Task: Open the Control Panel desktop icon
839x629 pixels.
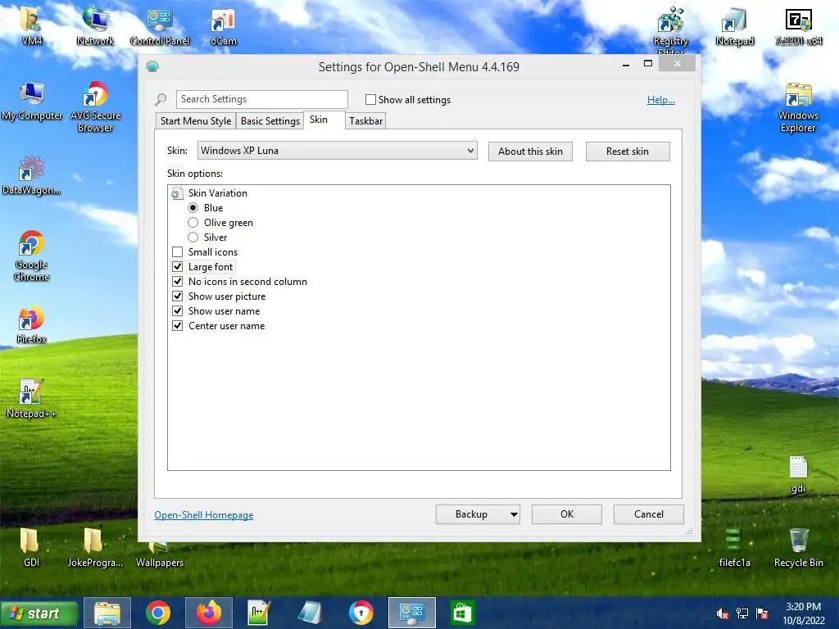Action: coord(160,25)
